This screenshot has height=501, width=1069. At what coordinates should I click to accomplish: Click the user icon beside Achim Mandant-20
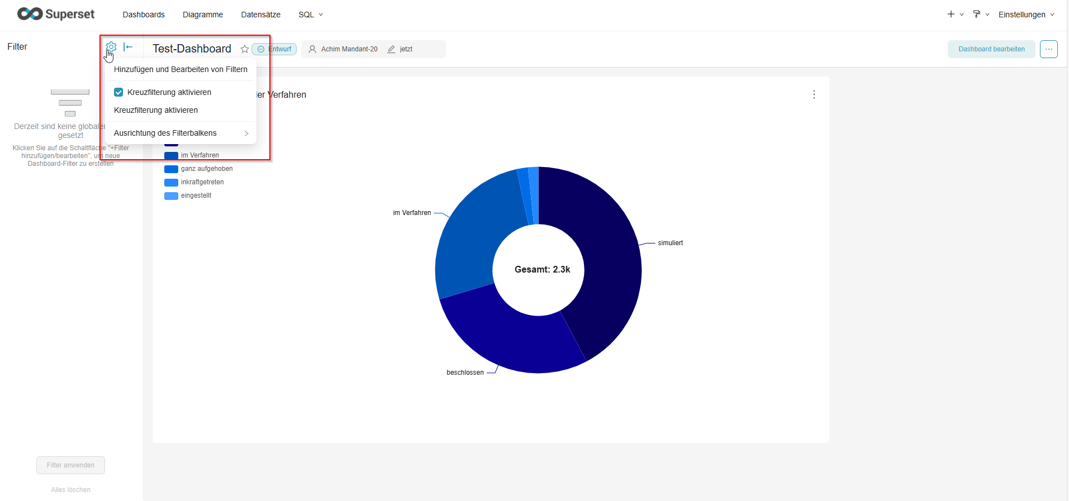[312, 49]
